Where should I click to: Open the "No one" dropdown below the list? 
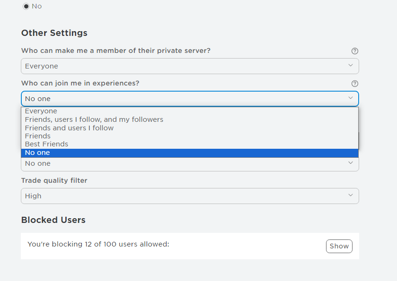click(x=189, y=163)
